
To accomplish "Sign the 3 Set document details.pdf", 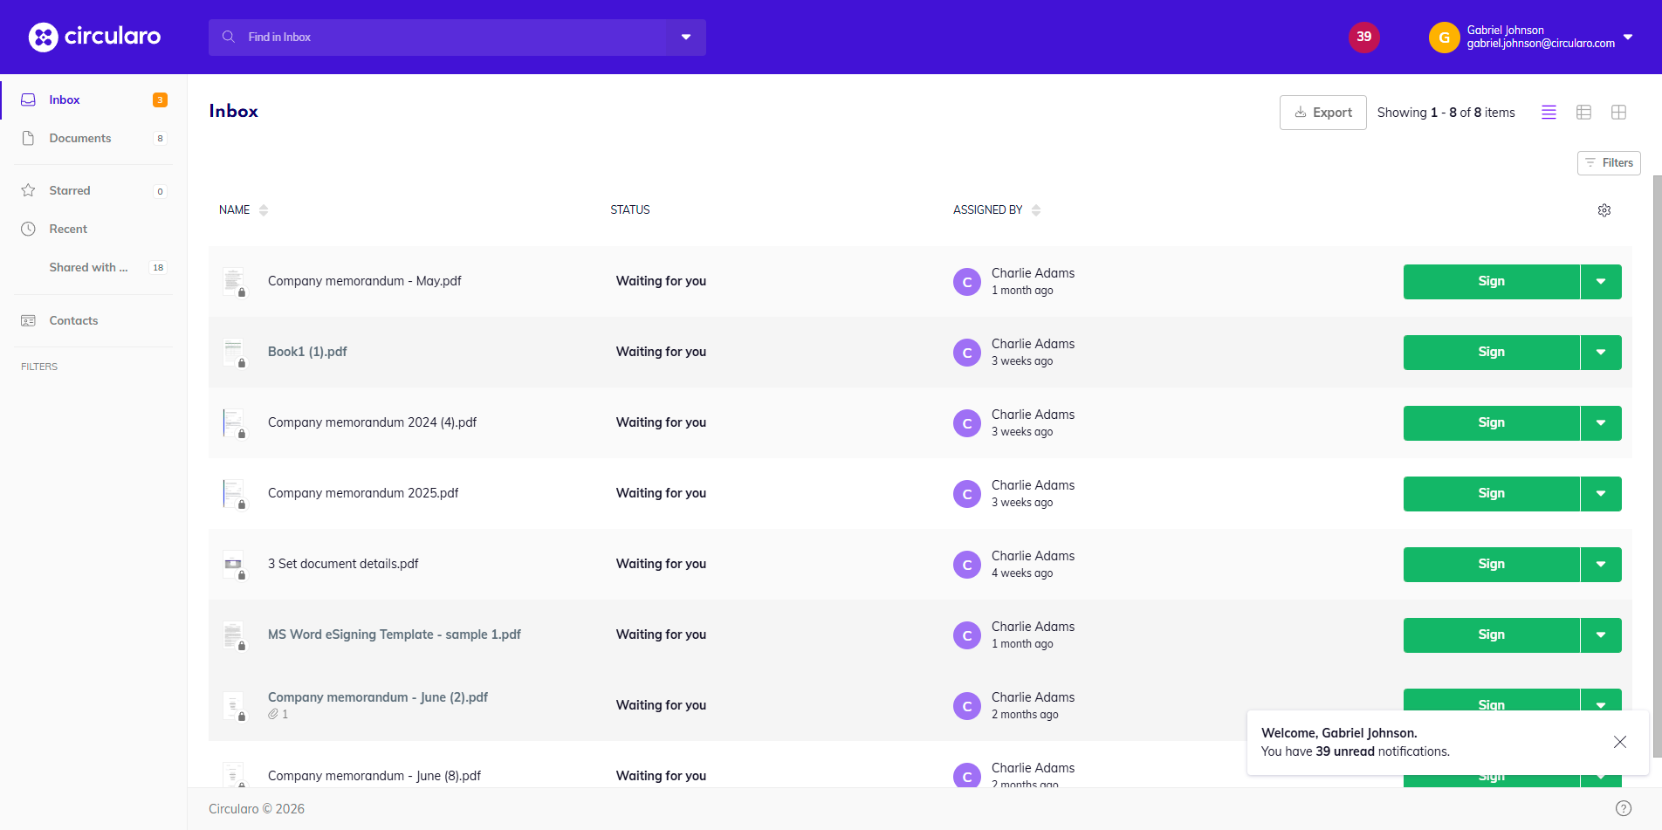I will pos(1491,565).
